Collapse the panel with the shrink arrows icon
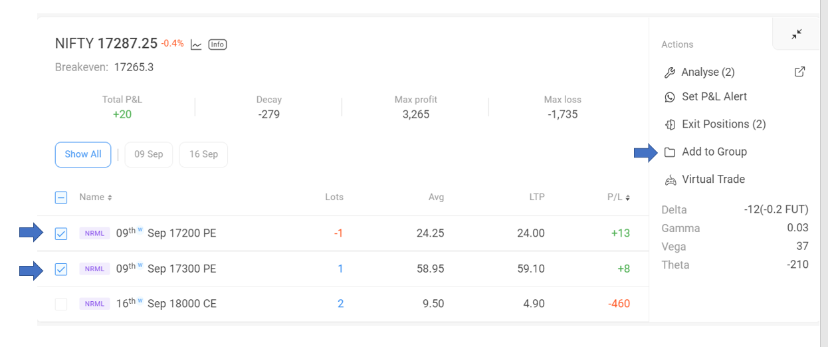Viewport: 828px width, 347px height. coord(797,34)
